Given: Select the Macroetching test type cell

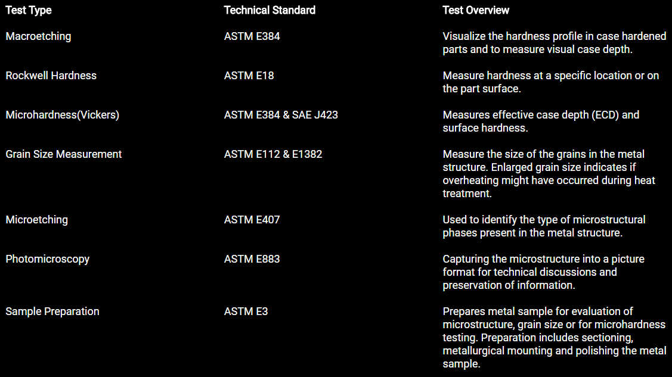Looking at the screenshot, I should [38, 36].
